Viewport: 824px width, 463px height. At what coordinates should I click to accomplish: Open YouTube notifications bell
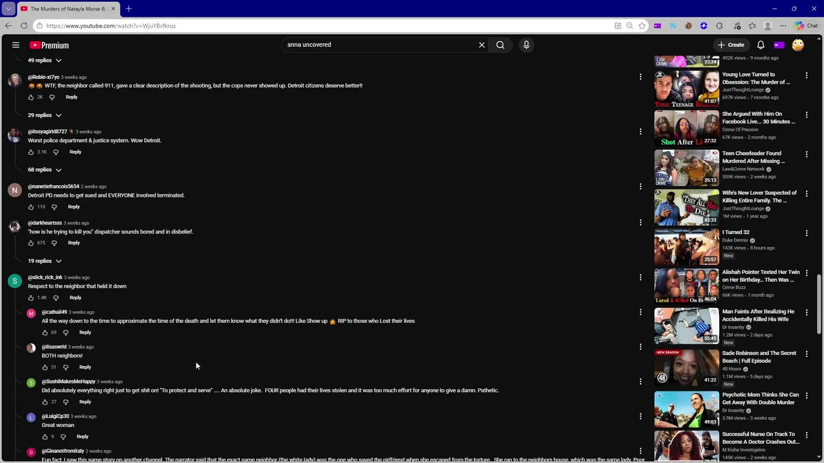coord(760,45)
